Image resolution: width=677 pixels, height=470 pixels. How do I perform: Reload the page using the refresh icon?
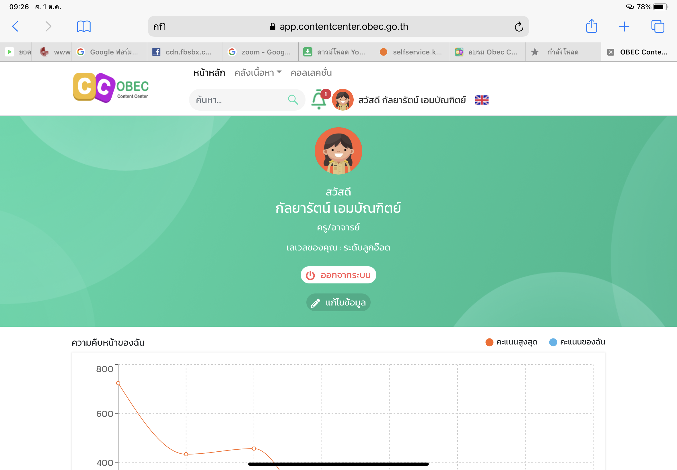pyautogui.click(x=519, y=26)
